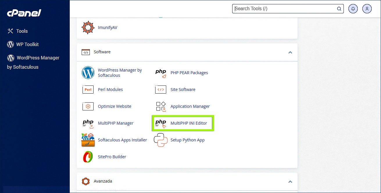Open the PHP PEAR Packages tool

click(x=189, y=72)
